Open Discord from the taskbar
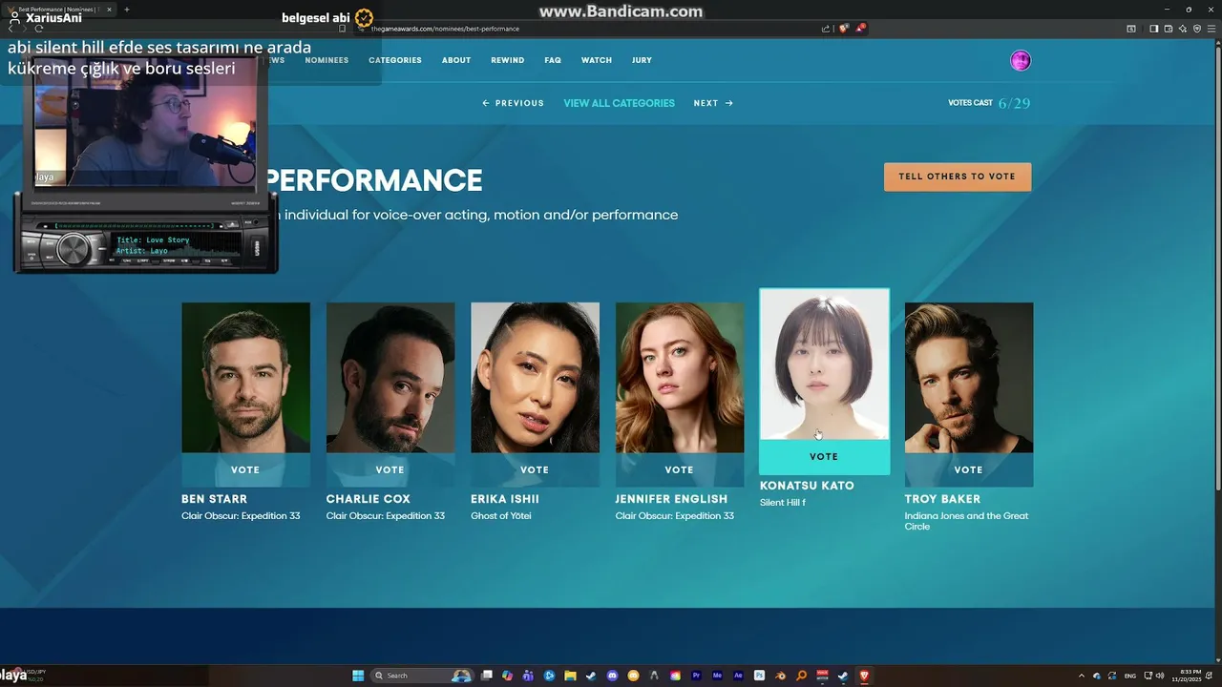 pos(612,676)
